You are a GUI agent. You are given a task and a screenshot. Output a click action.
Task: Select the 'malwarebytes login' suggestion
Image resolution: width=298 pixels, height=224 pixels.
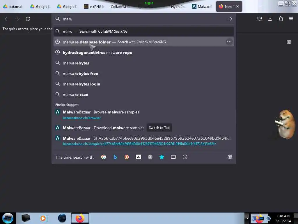(143, 84)
